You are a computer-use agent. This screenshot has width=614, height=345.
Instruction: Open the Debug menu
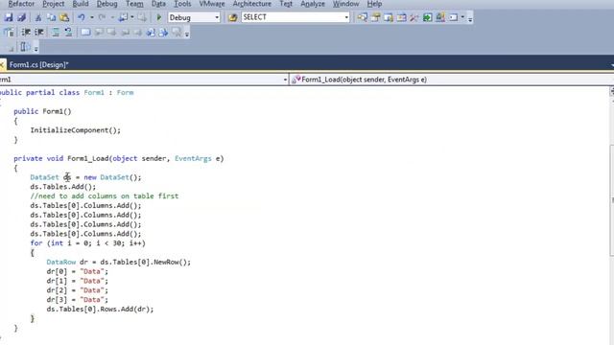coord(106,4)
